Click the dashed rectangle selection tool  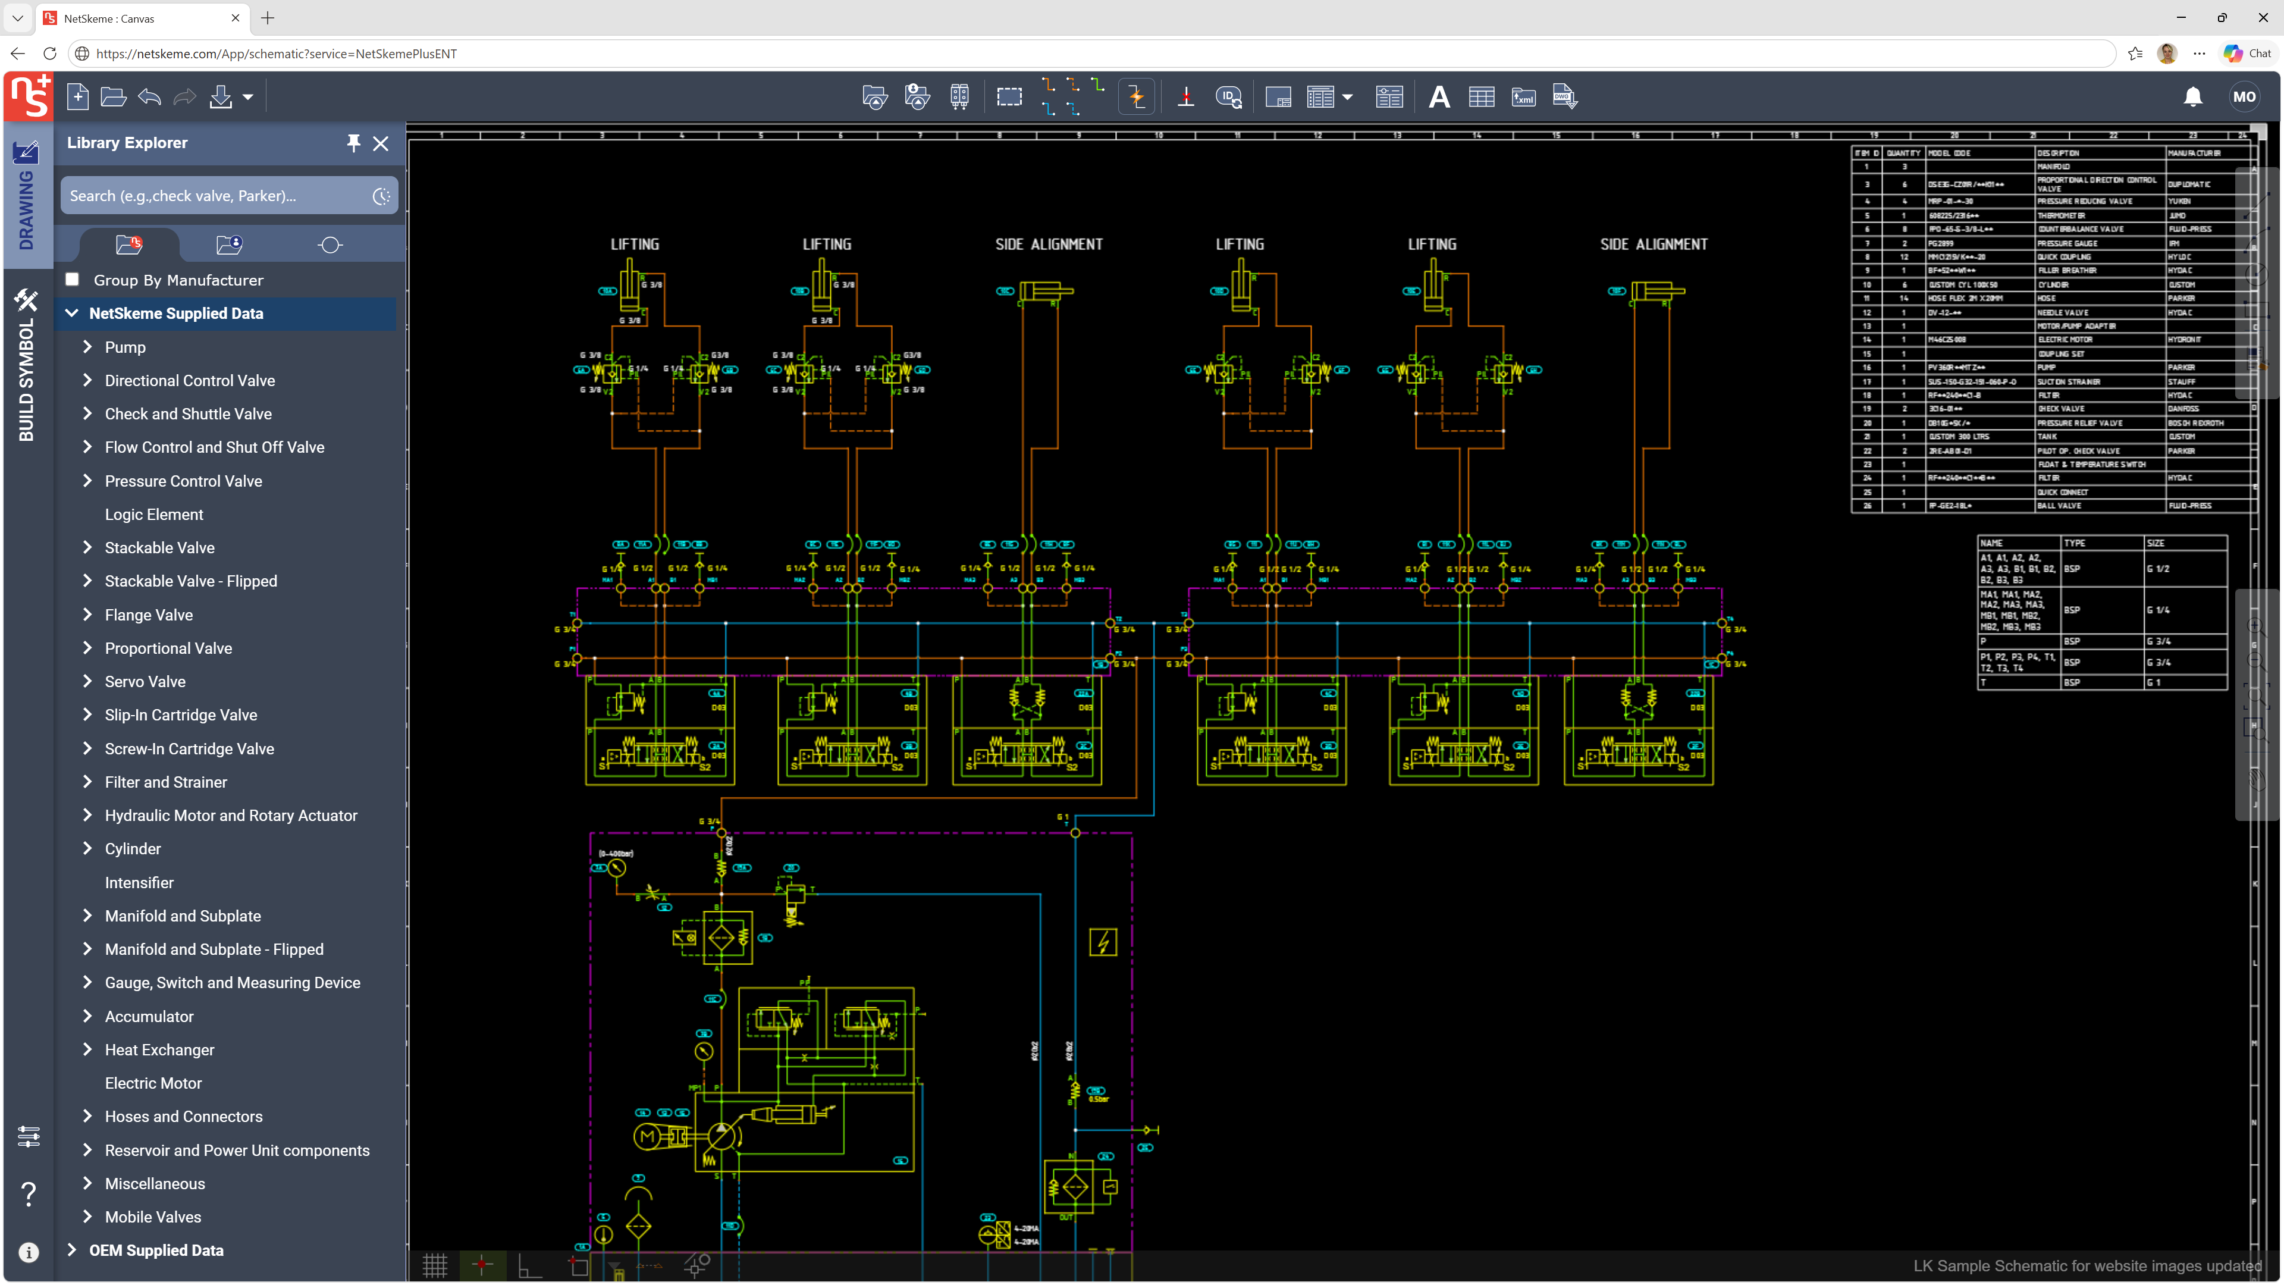(x=1009, y=96)
